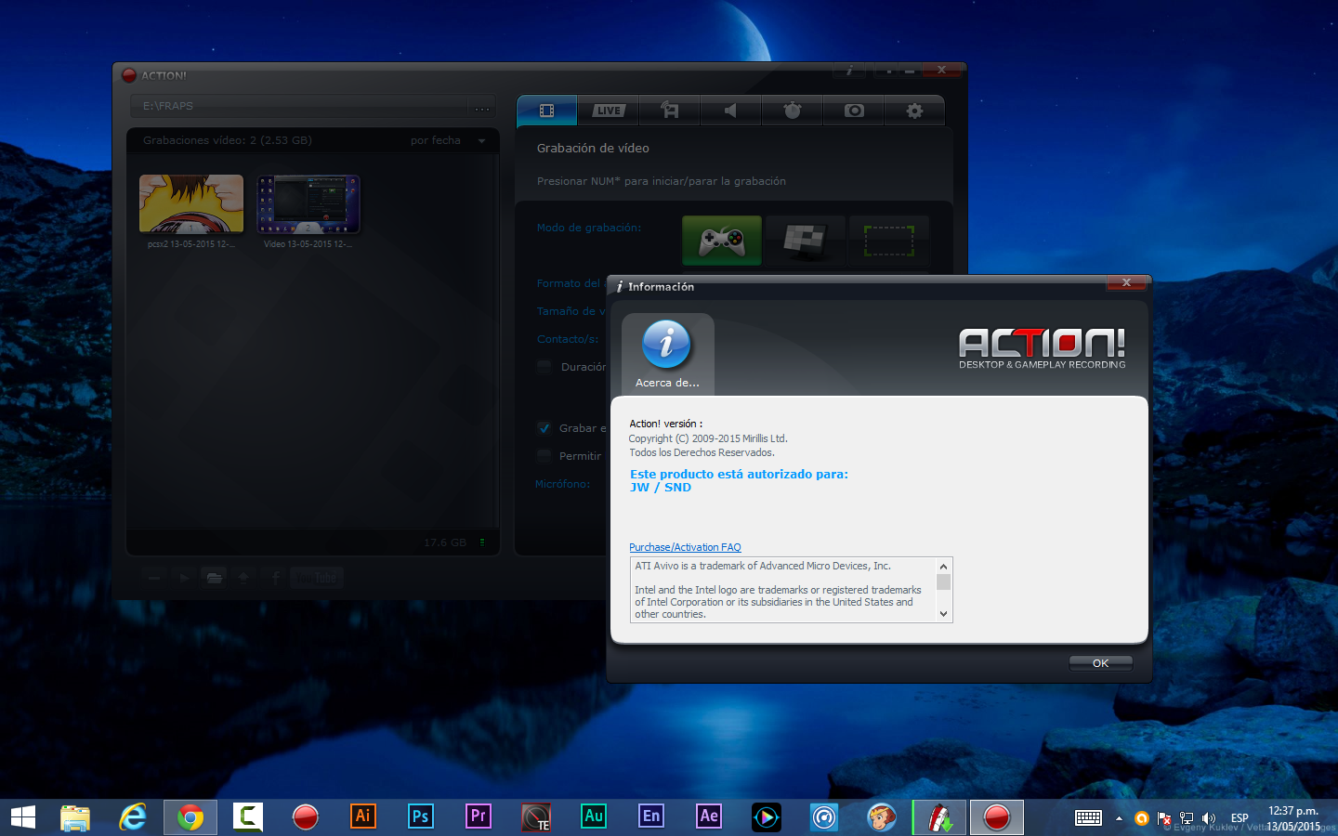Open the export tab in Action!

[669, 111]
